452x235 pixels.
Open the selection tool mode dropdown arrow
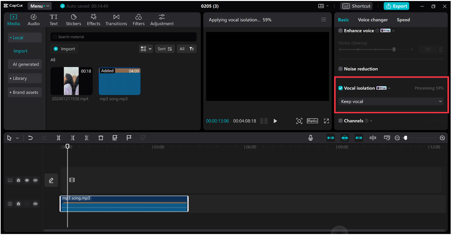(17, 138)
